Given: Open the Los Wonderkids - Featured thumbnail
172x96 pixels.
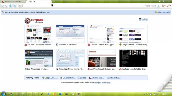Looking at the screenshot, I should click(x=39, y=58).
